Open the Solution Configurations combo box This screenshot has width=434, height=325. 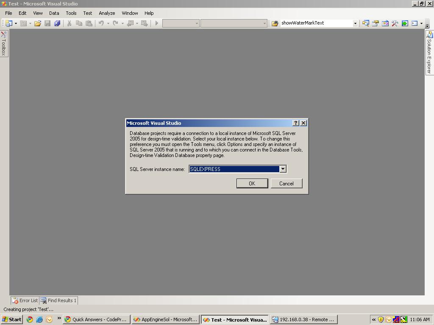tap(181, 24)
